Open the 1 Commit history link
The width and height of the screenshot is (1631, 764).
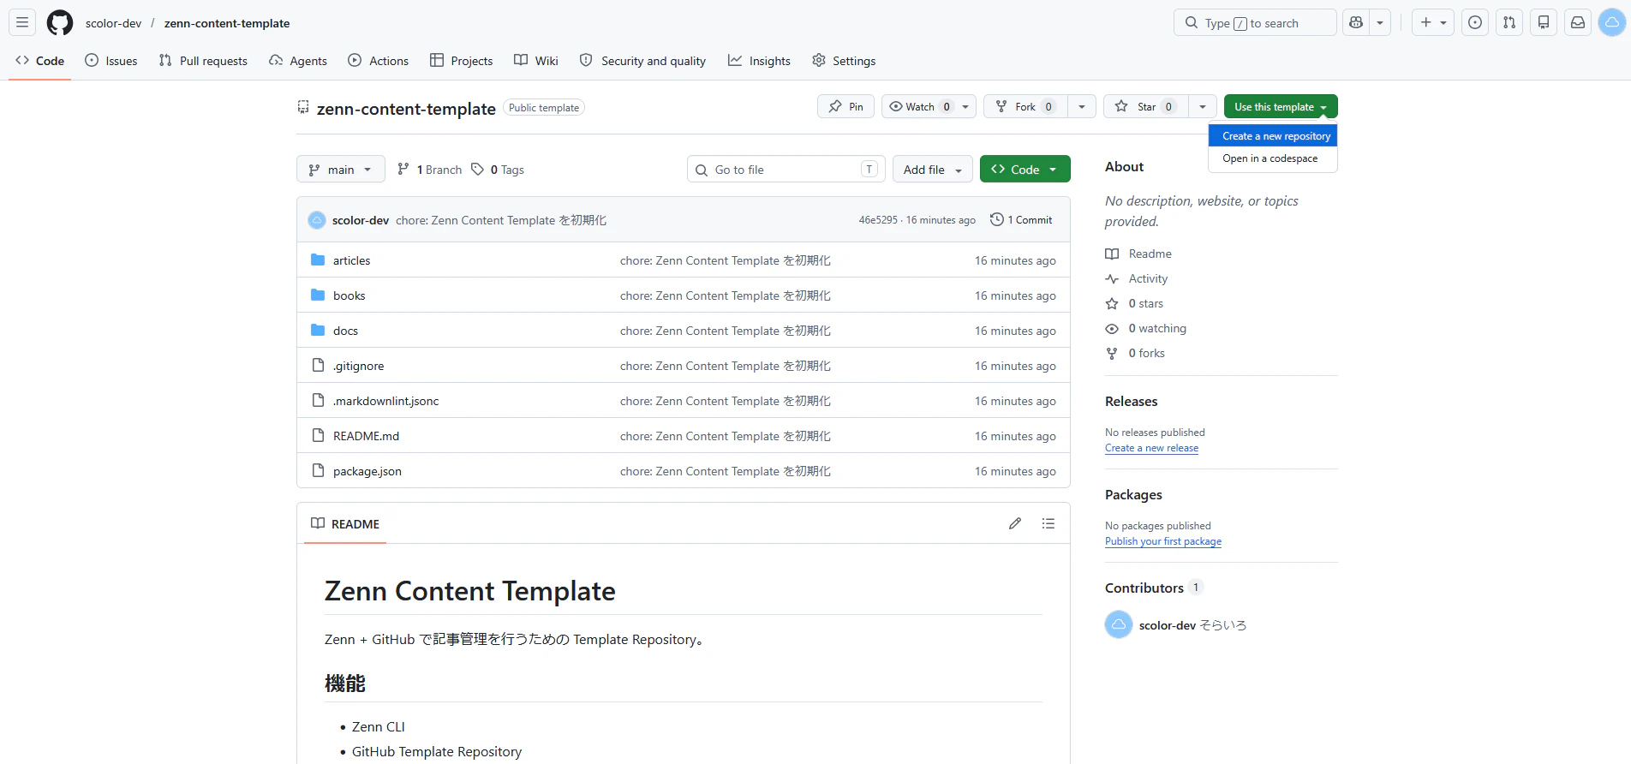point(1021,220)
